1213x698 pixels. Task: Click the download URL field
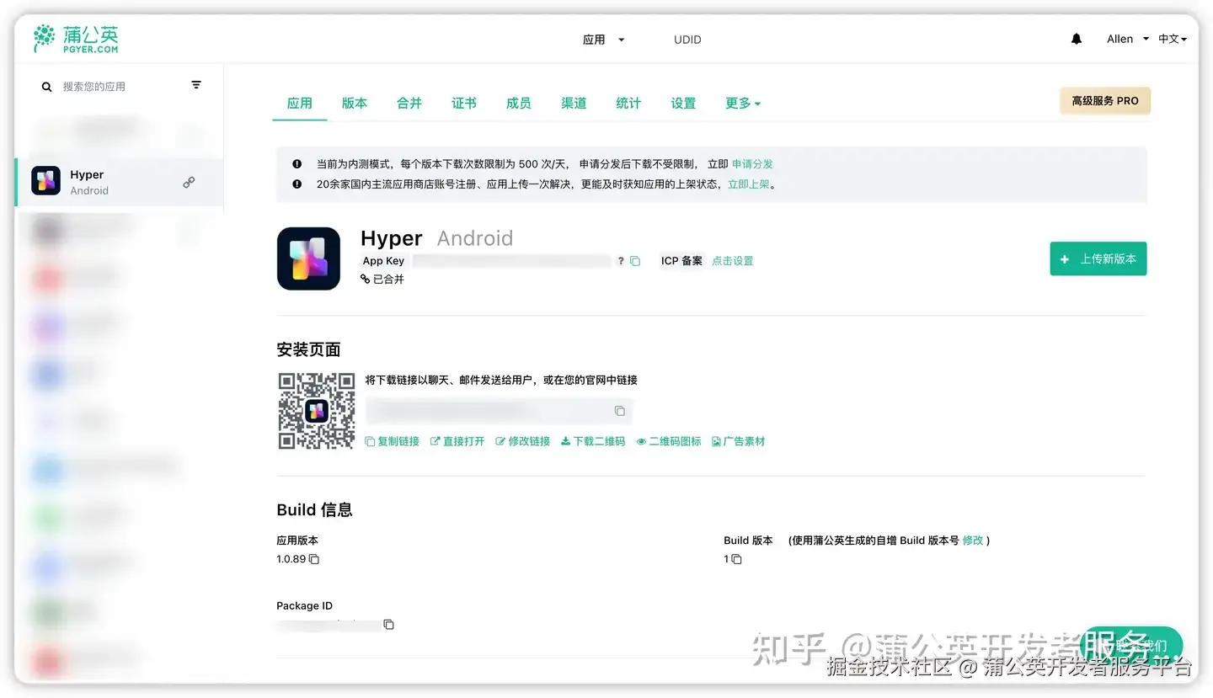499,411
